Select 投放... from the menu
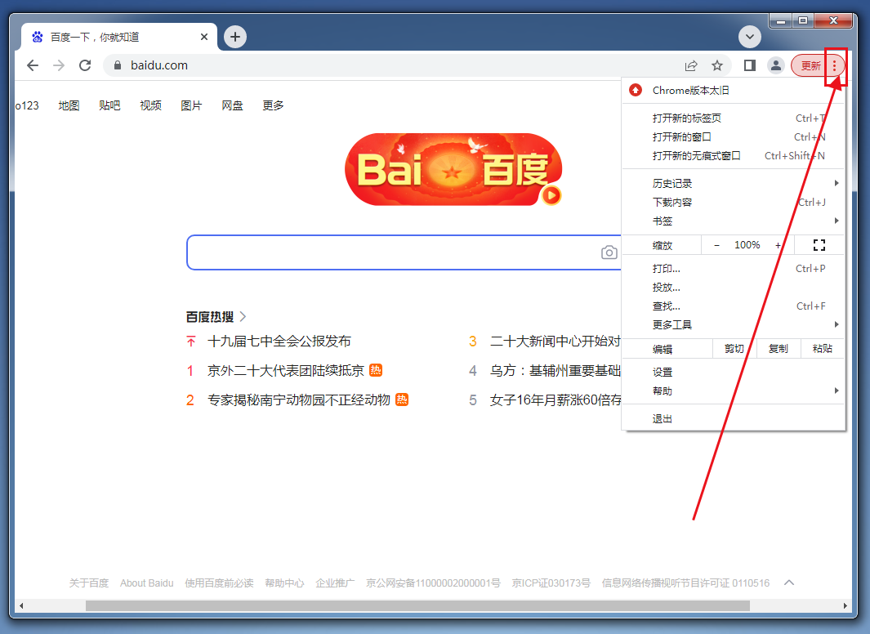The height and width of the screenshot is (634, 870). (x=733, y=288)
